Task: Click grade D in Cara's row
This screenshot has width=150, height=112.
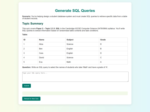Action: click(x=113, y=53)
